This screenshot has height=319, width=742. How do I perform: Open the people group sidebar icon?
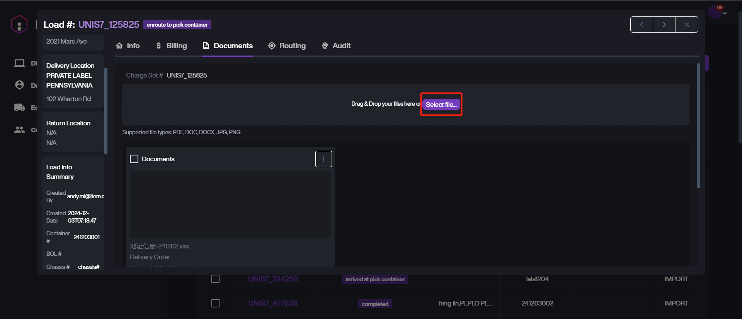click(x=19, y=130)
